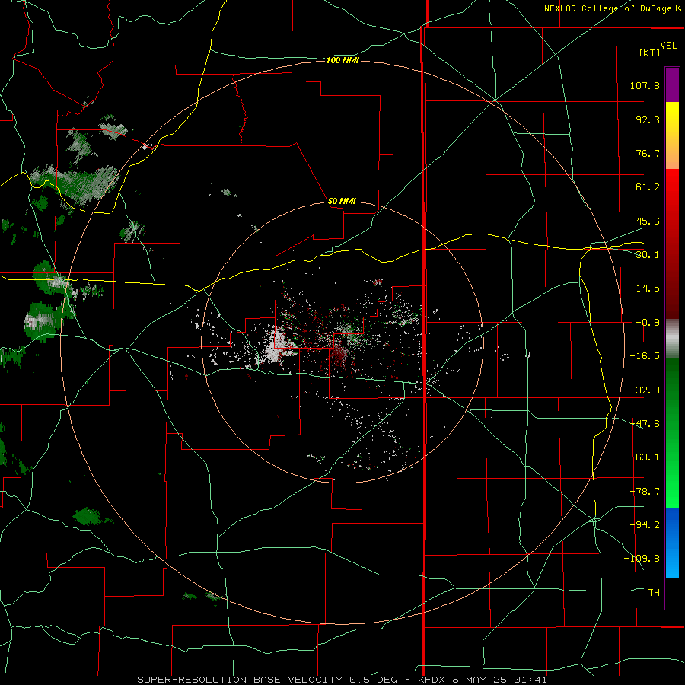Click the -32.0 velocity legend value
This screenshot has width=685, height=685.
[x=645, y=390]
